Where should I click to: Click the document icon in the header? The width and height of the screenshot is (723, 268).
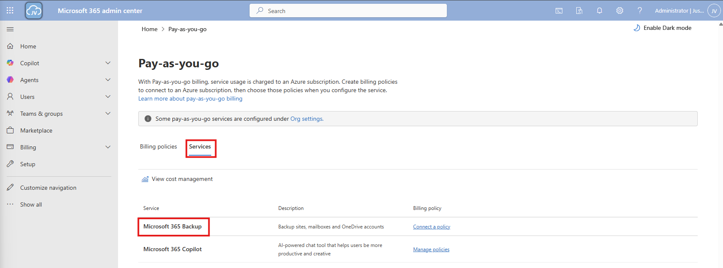pos(579,11)
